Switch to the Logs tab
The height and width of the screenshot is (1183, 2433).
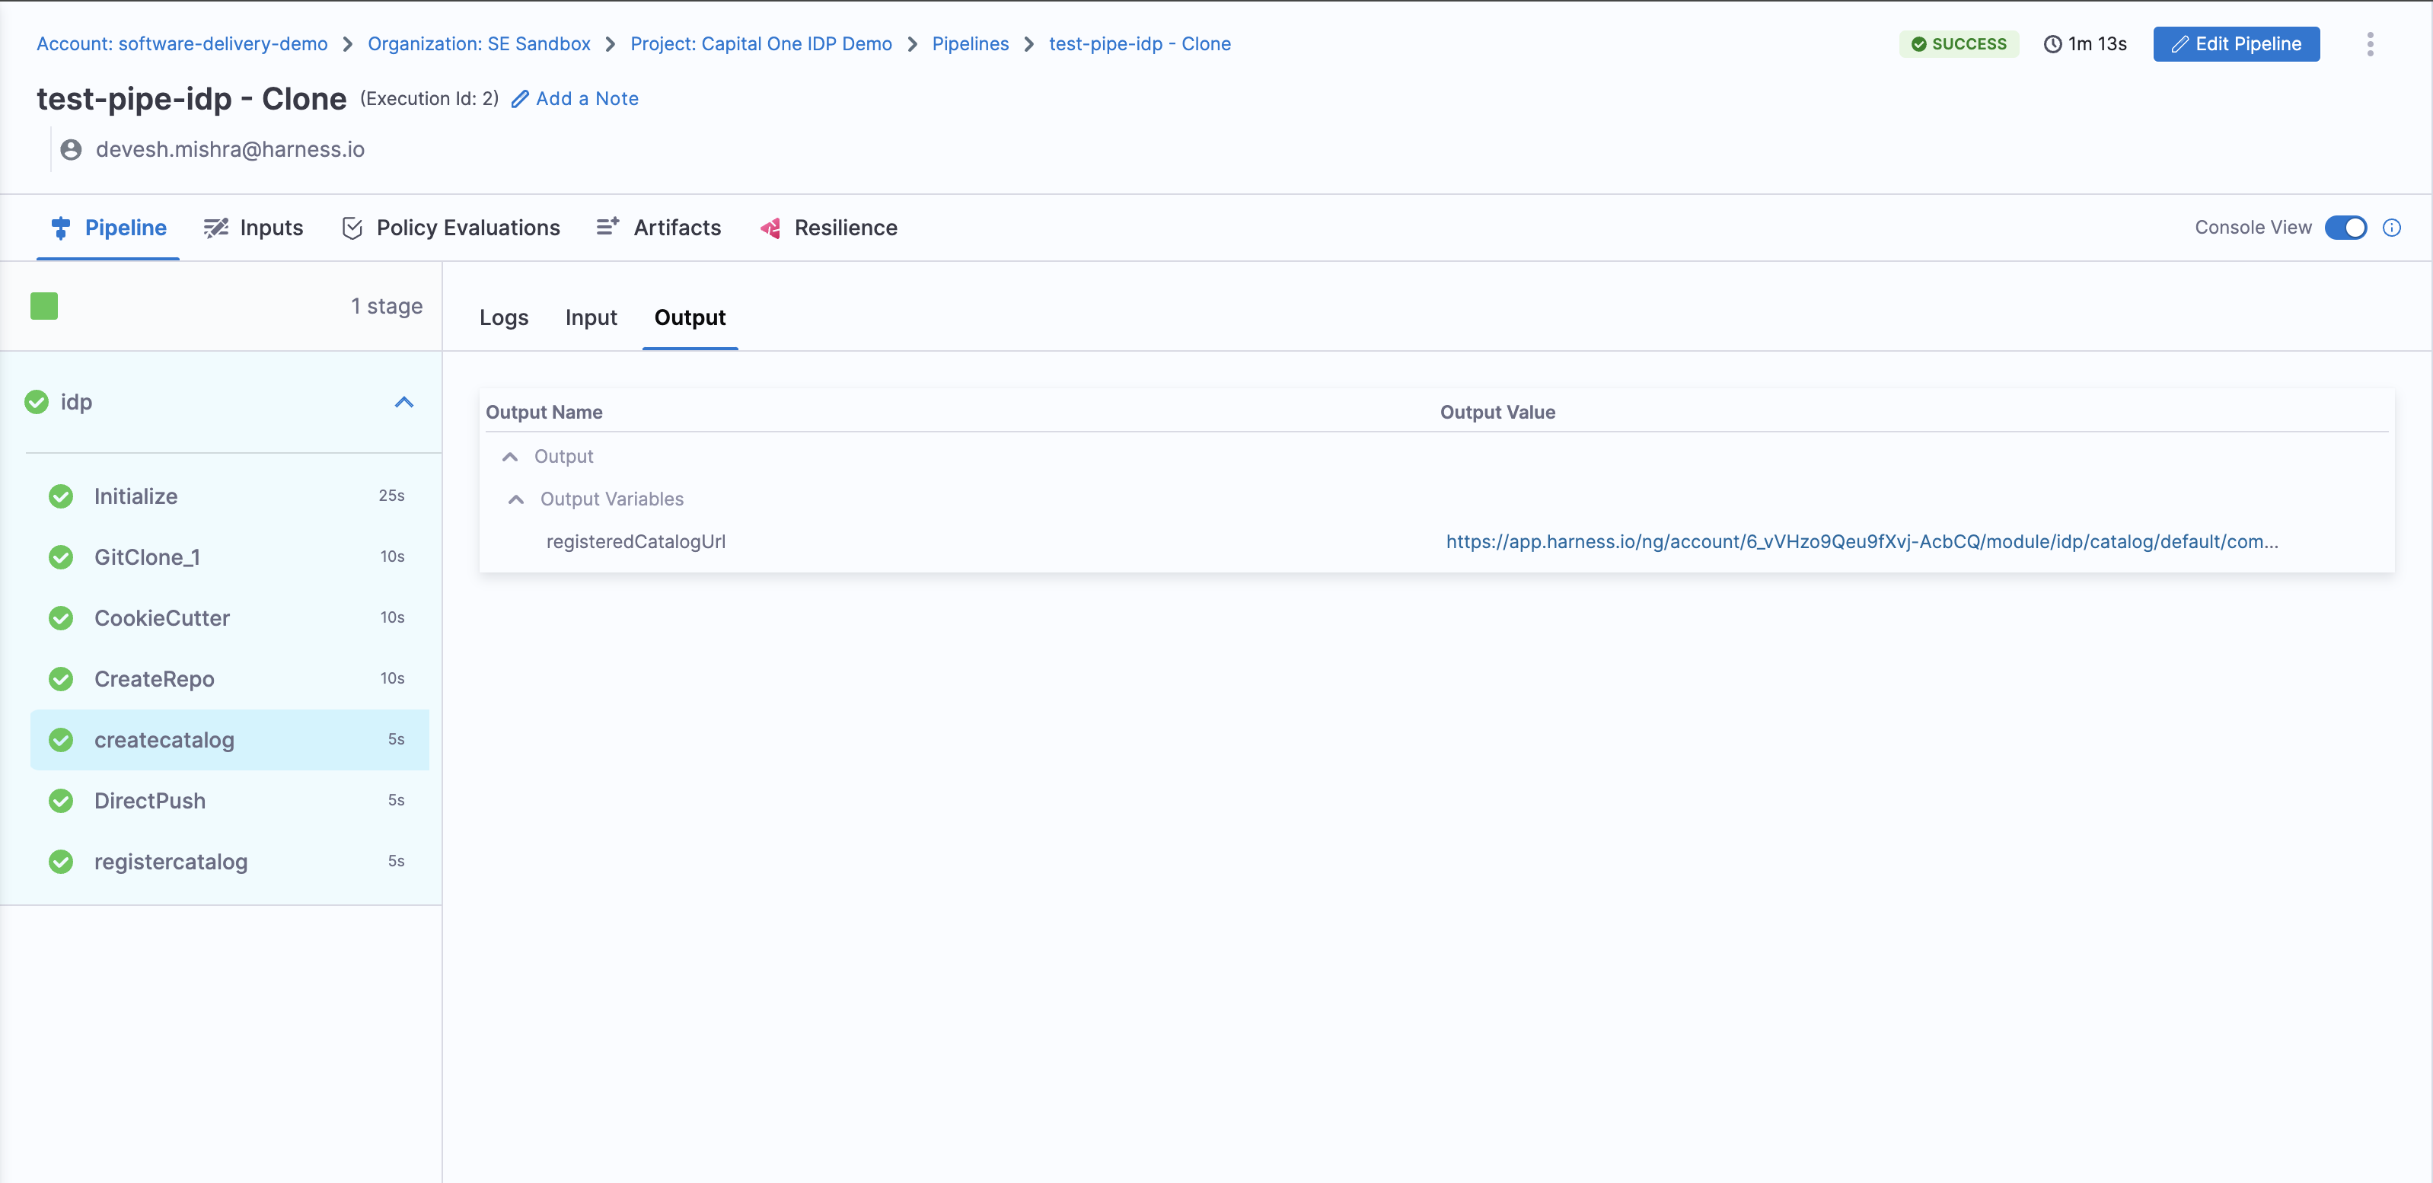click(x=503, y=318)
